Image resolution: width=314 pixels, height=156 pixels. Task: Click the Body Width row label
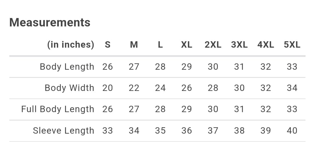(x=69, y=88)
